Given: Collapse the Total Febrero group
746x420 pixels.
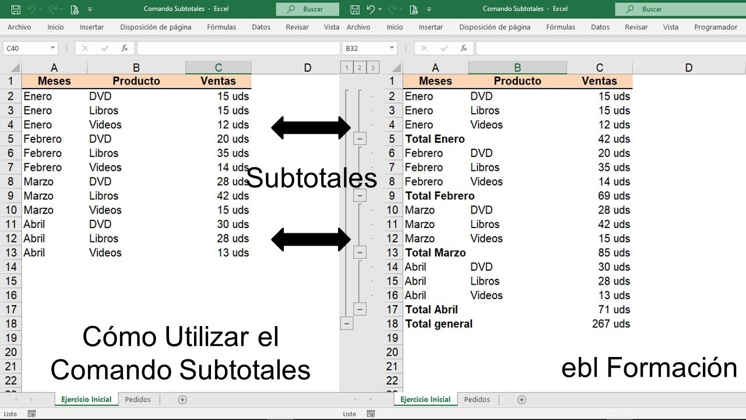Looking at the screenshot, I should pyautogui.click(x=360, y=195).
